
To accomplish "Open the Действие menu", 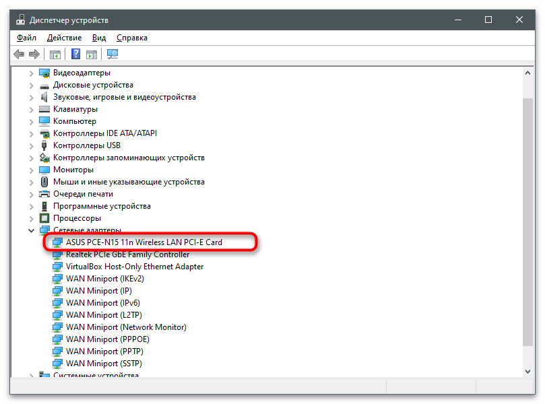I will tap(64, 38).
